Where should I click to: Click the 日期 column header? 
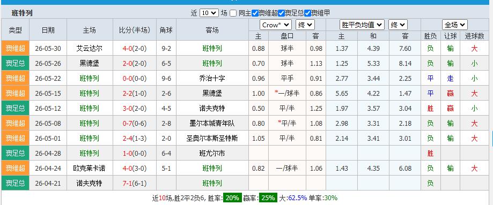pos(48,30)
